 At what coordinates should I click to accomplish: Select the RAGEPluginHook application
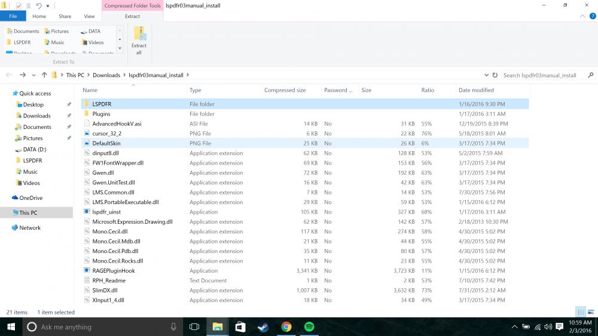[x=305, y=271]
